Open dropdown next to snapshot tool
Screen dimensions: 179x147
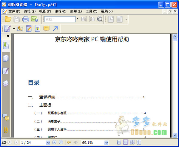(x=126, y=19)
